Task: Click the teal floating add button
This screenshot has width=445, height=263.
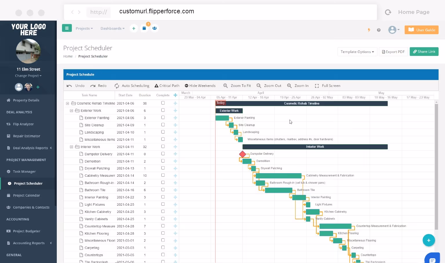Action: [429, 240]
